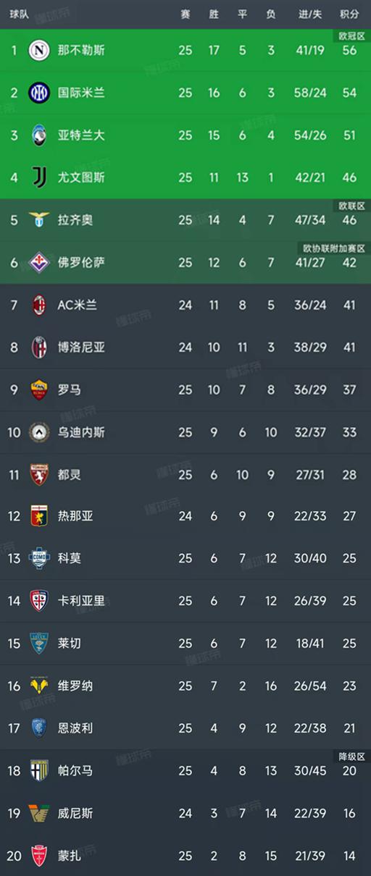This screenshot has height=876, width=371.
Task: Open the Monza red badge
Action: coord(39,855)
